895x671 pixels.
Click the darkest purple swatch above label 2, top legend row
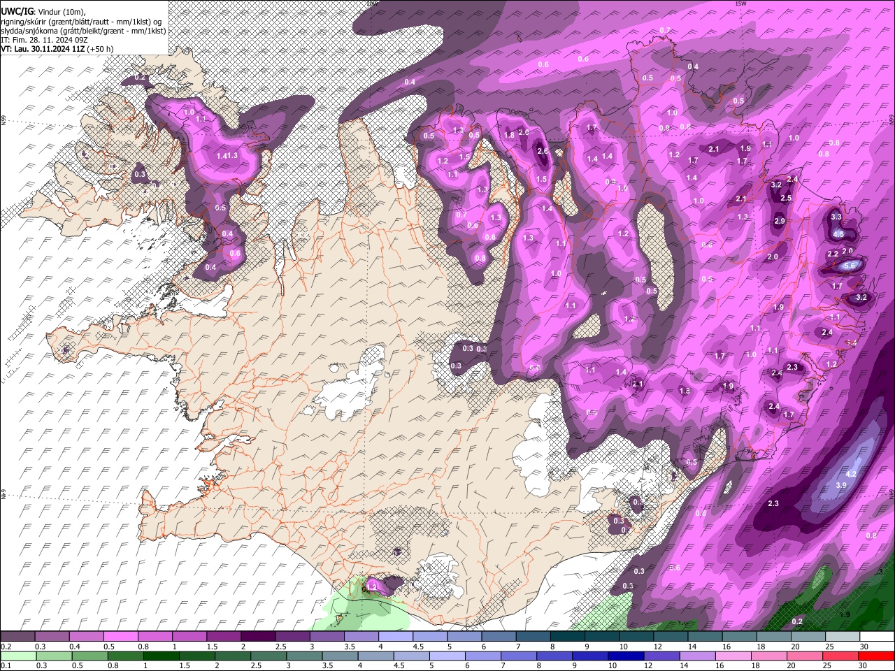coord(257,637)
